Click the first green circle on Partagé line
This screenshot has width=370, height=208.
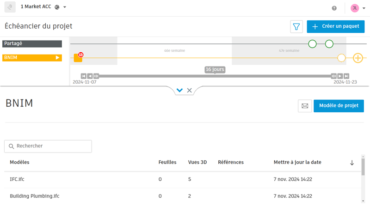[x=313, y=44]
